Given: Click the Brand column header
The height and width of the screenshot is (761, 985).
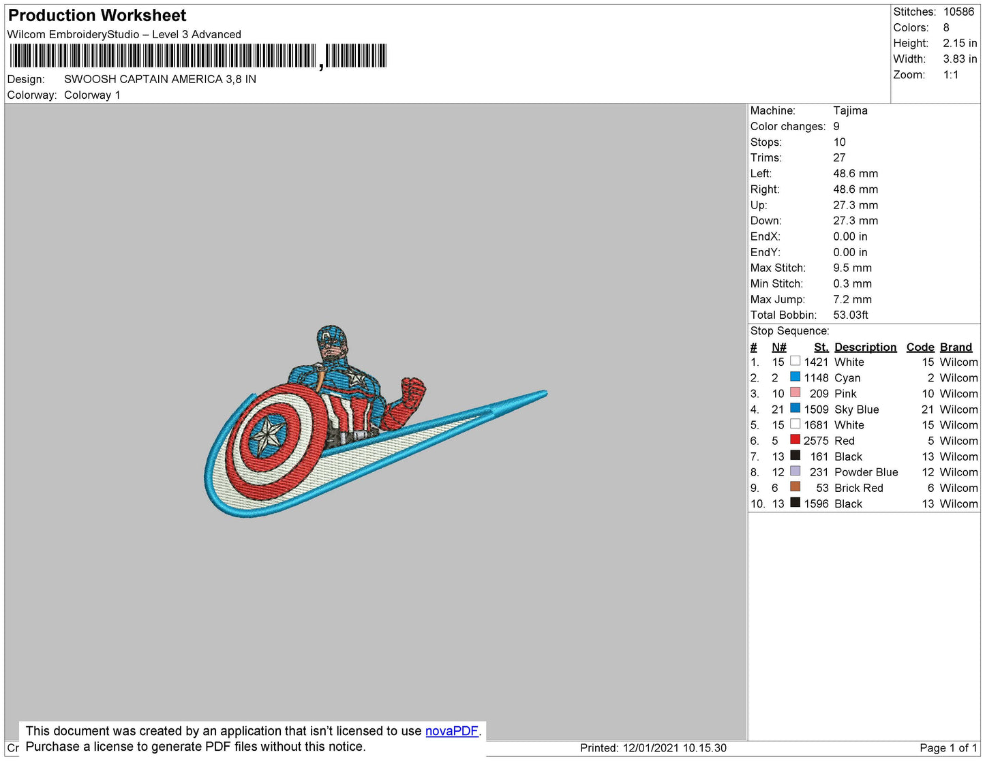Looking at the screenshot, I should pos(956,347).
